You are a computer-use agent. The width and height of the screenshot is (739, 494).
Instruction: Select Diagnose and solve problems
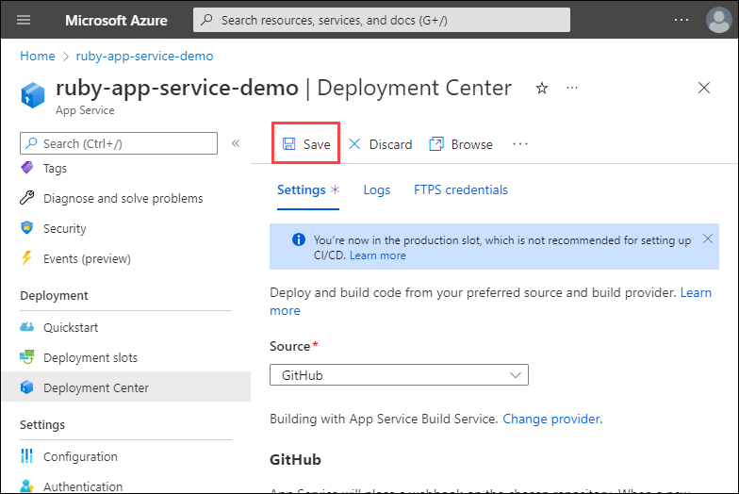click(123, 198)
